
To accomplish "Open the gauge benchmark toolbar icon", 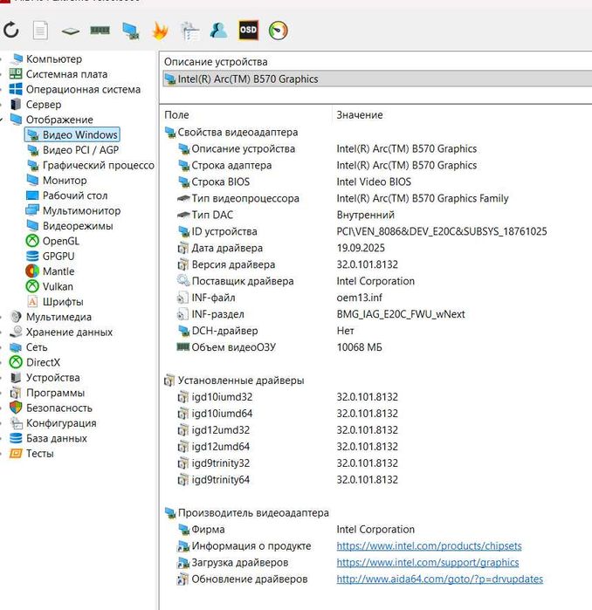I will 278,31.
